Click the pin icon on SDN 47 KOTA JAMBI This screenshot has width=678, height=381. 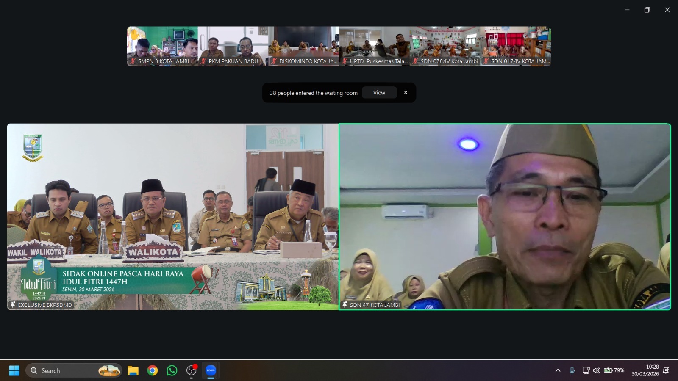pos(345,305)
